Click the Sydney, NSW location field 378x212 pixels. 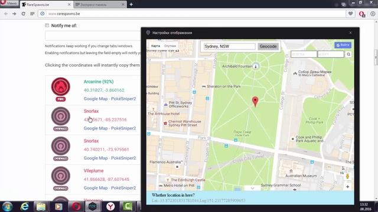click(229, 47)
